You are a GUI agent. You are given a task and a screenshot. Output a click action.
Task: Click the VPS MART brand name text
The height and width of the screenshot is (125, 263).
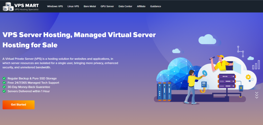tap(26, 5)
